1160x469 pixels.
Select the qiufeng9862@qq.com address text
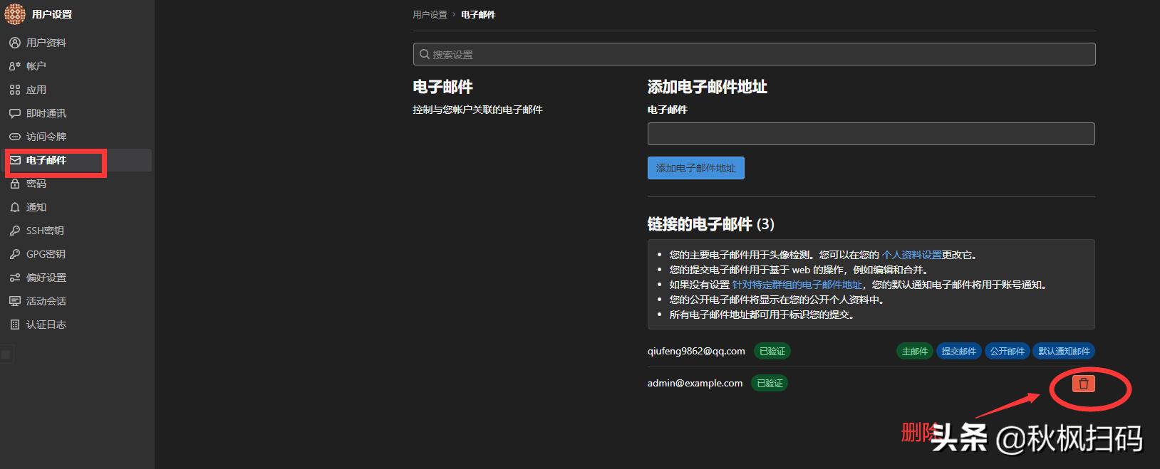pyautogui.click(x=696, y=351)
